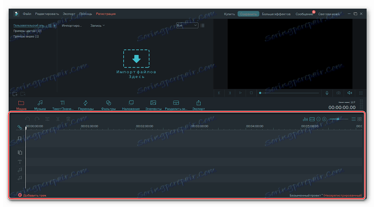Open the Регистрация menu item
375x207 pixels.
point(106,14)
